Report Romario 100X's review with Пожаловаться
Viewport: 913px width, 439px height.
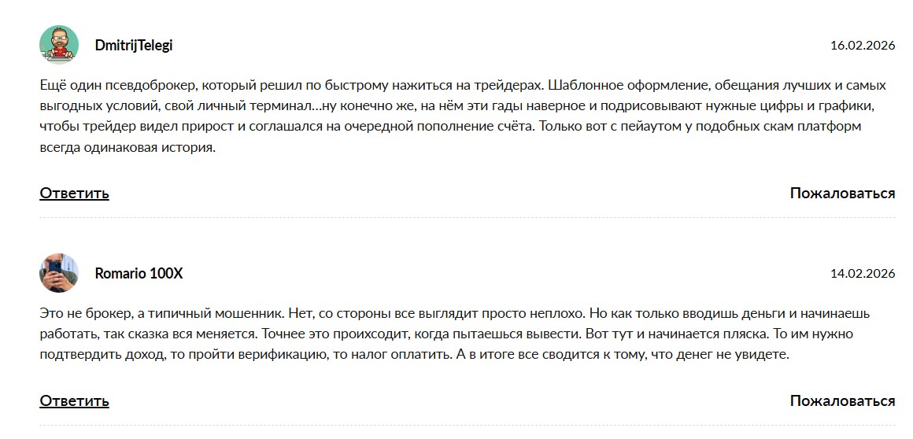(x=842, y=401)
